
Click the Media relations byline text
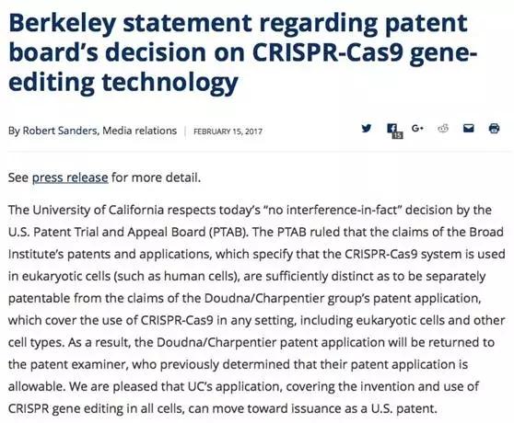click(x=140, y=131)
